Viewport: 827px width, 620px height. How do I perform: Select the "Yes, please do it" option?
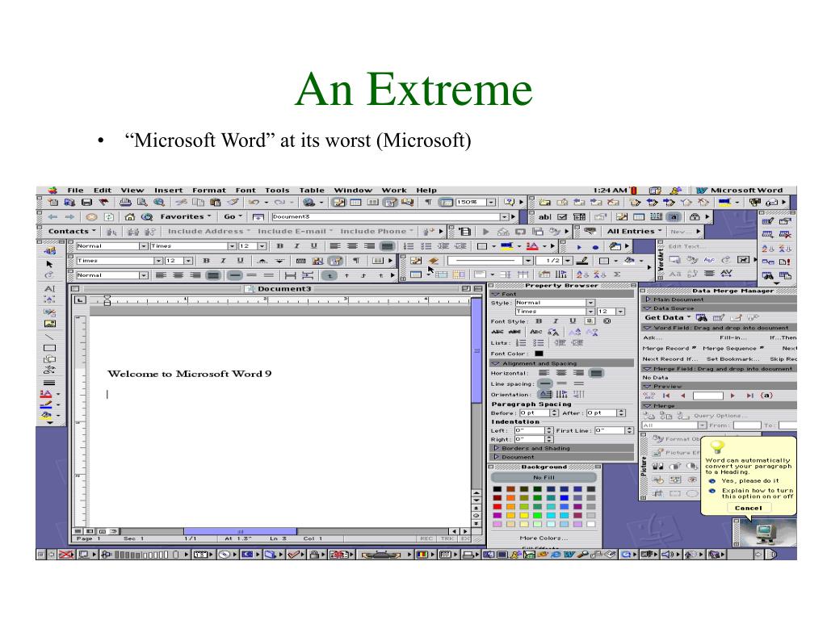click(x=744, y=481)
